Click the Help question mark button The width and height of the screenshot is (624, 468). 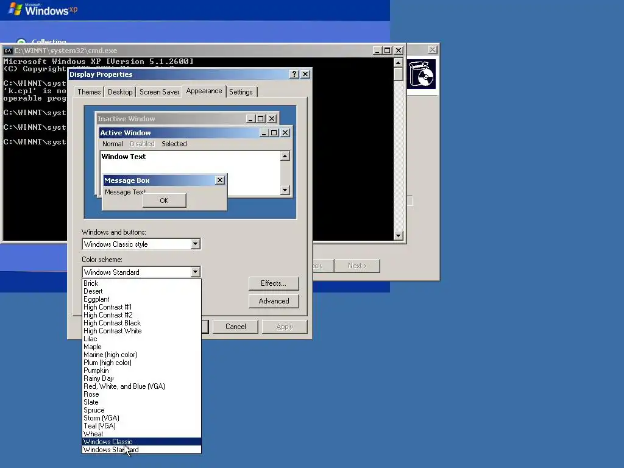(294, 74)
